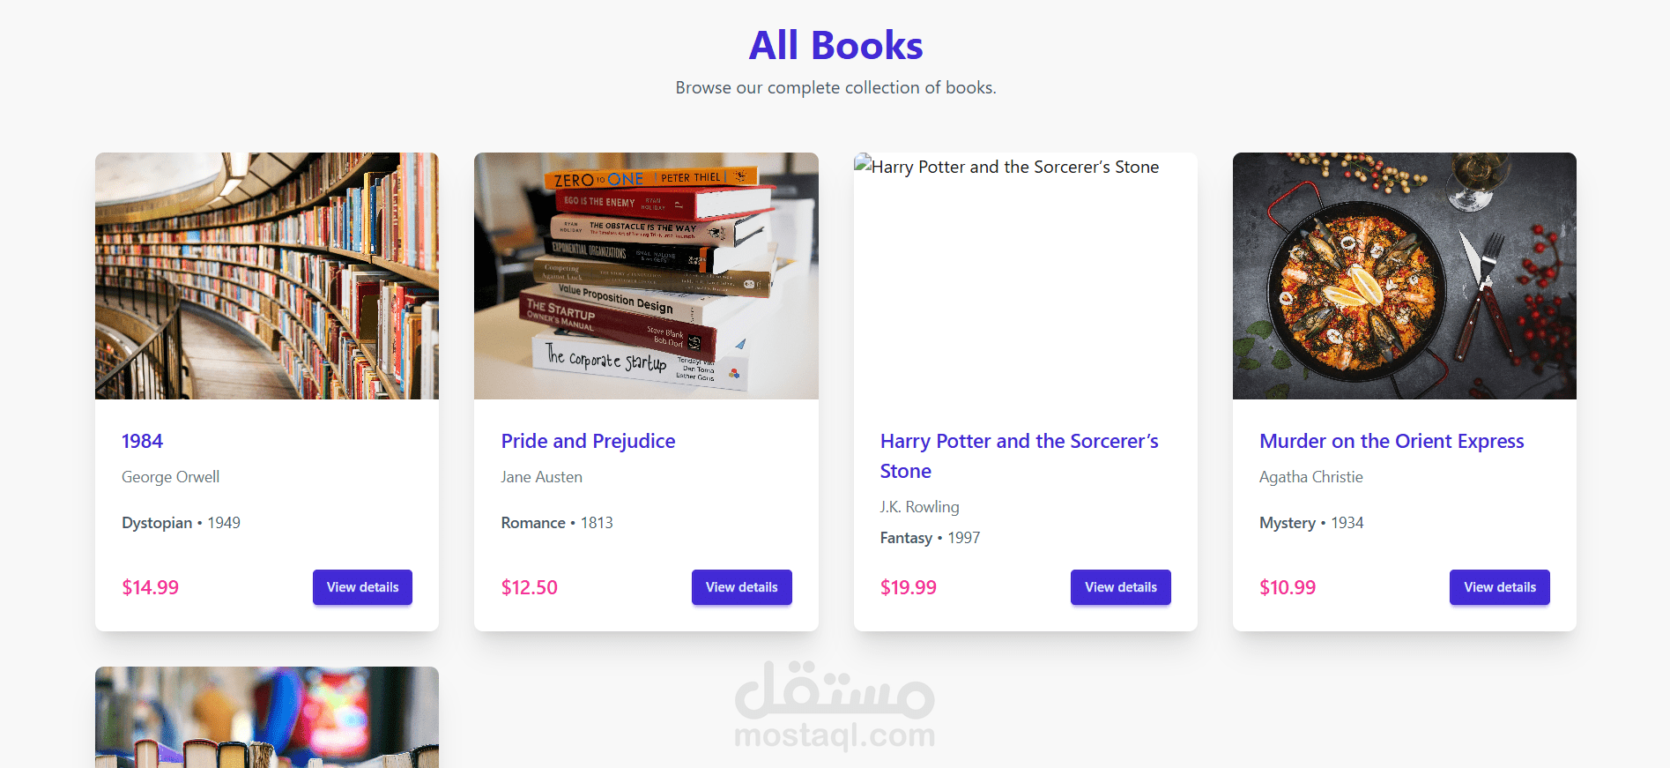This screenshot has height=768, width=1670.
Task: Open the 1984 title link
Action: click(143, 441)
